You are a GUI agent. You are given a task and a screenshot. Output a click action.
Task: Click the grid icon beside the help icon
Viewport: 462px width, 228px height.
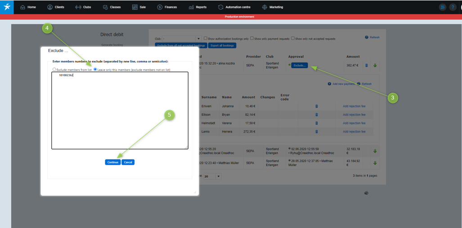tap(442, 7)
